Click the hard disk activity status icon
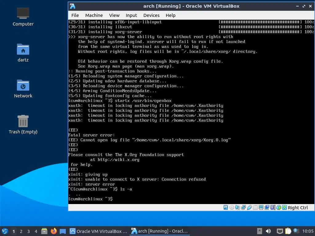Image resolution: width=315 pixels, height=236 pixels. click(225, 207)
